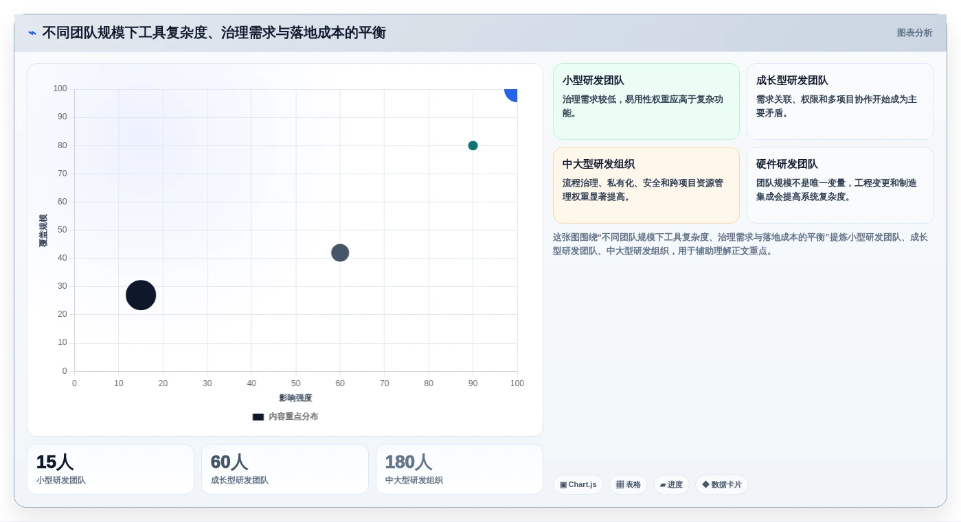Toggle the 内容重点分布 legend entry

pos(285,416)
